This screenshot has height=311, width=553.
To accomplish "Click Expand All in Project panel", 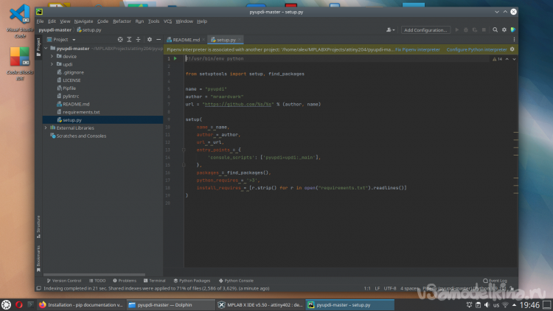I will coord(129,39).
